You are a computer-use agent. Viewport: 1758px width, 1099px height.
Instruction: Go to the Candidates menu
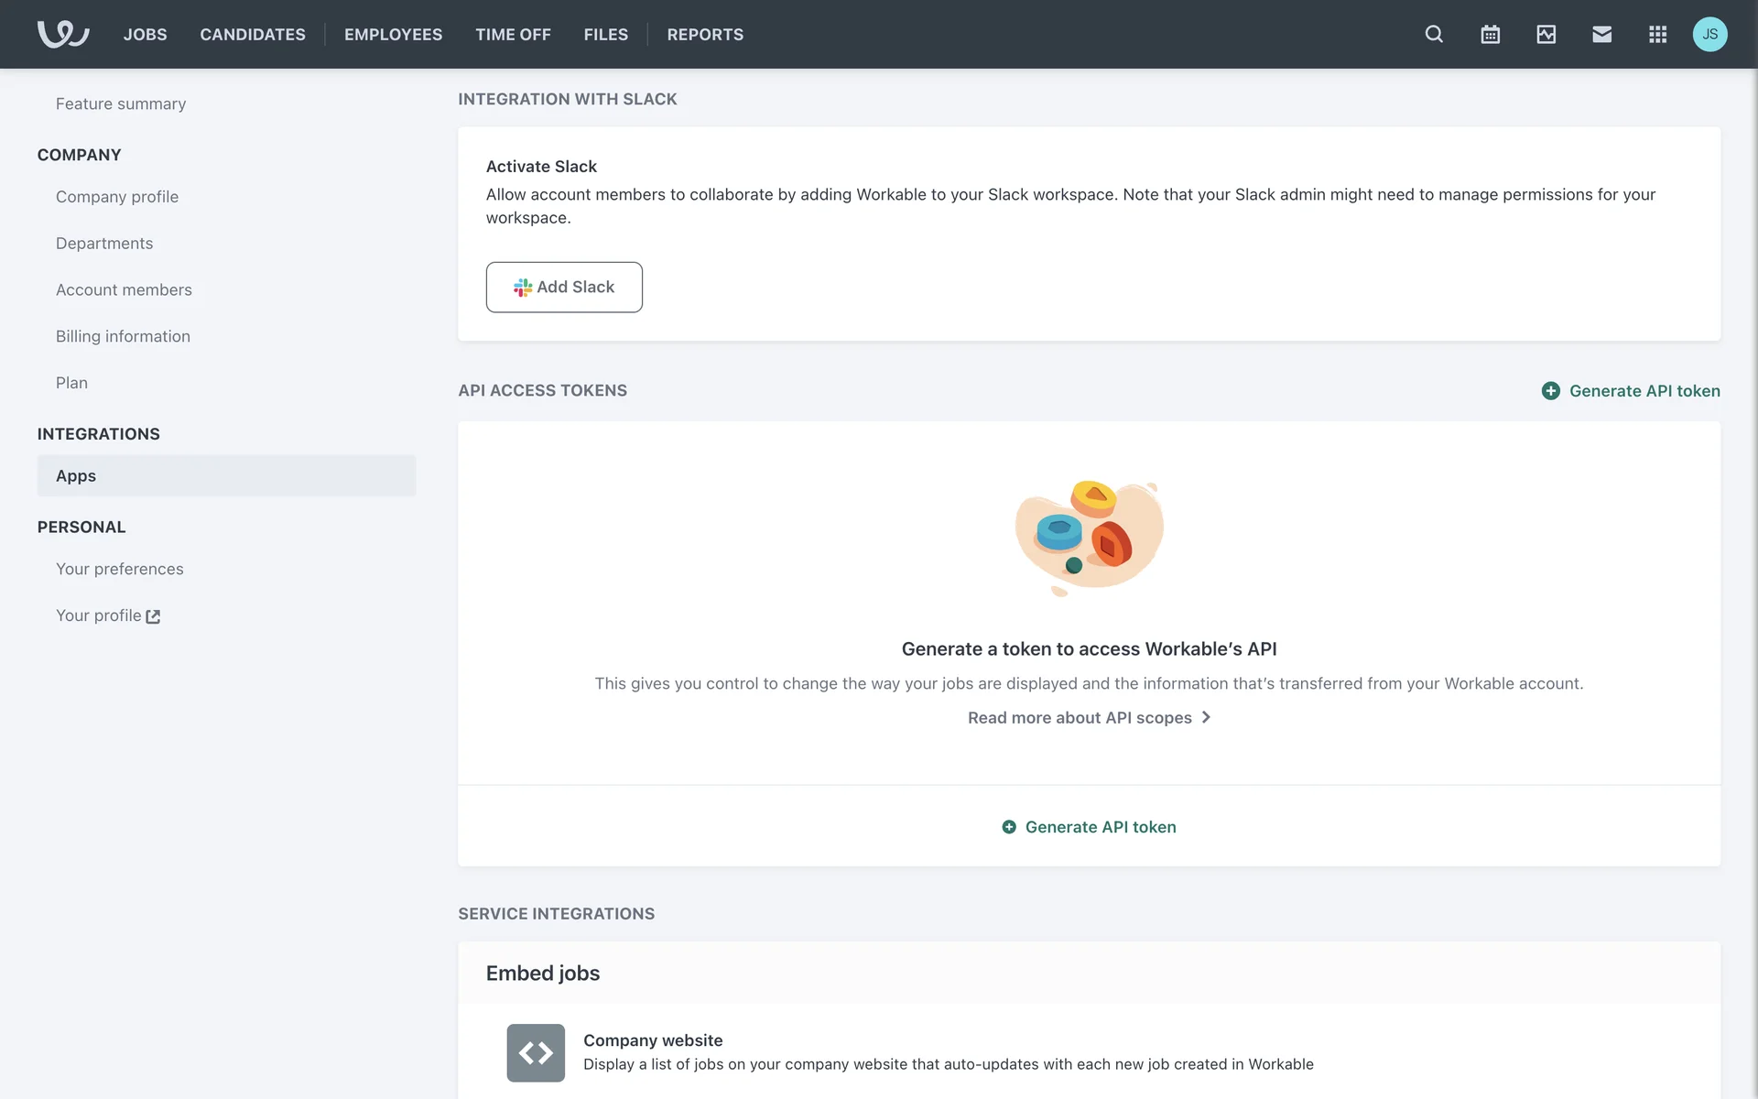click(x=253, y=34)
